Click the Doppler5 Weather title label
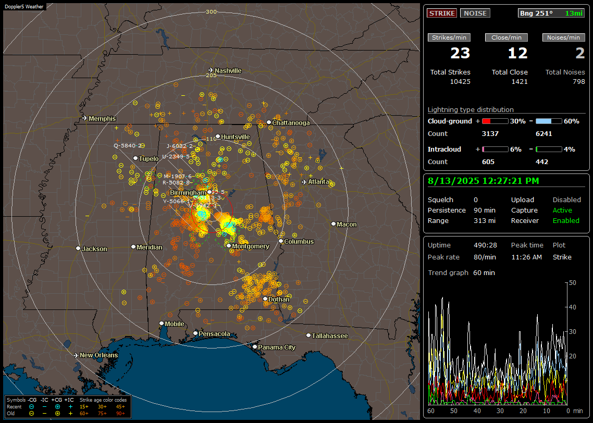Image resolution: width=593 pixels, height=423 pixels. (24, 6)
